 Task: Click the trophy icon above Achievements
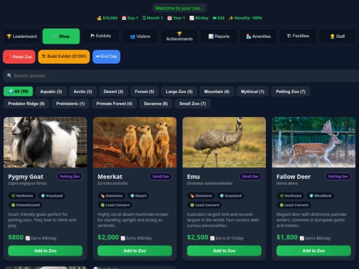179,34
